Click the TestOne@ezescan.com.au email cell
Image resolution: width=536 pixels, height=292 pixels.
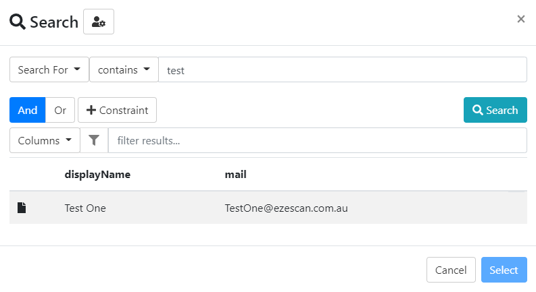(286, 208)
